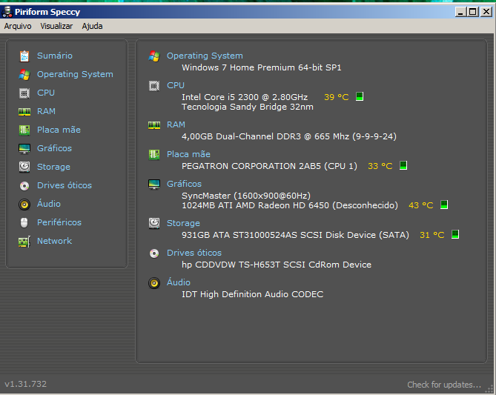Click the hard disk icon beside Storage heading
496x395 pixels.
(x=154, y=223)
